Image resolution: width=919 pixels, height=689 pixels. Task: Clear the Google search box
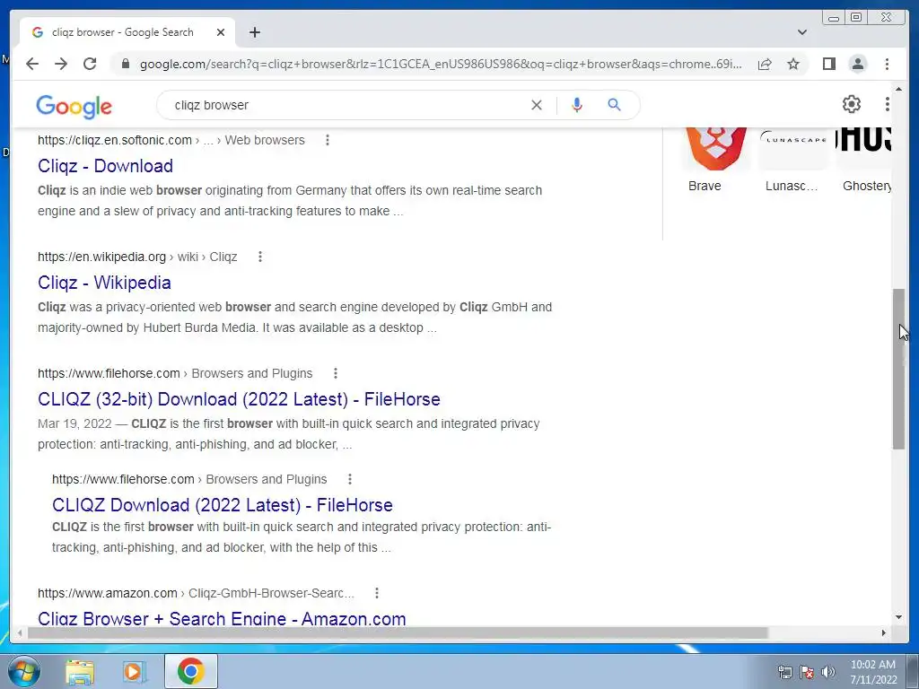[537, 105]
